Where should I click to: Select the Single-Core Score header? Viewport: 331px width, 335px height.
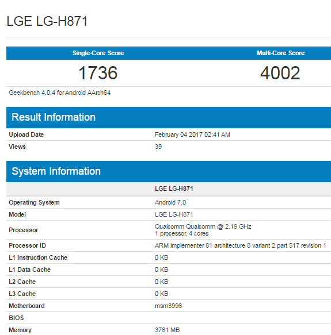(x=98, y=53)
